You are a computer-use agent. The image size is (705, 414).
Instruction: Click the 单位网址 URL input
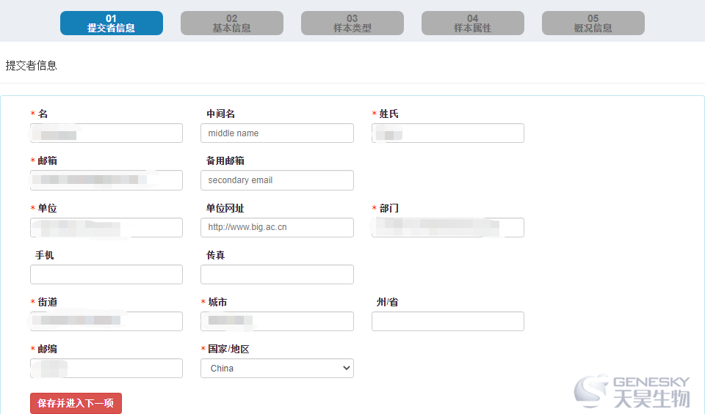(277, 228)
